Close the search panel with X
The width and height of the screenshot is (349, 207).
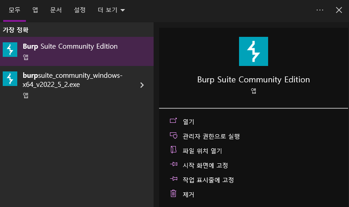339,10
